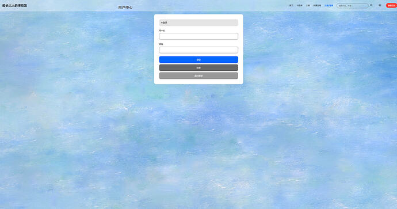
Task: Open the 文章 nav item
Action: 308,5
